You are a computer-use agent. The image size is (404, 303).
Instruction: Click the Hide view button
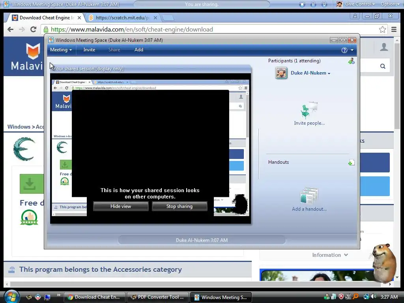click(121, 206)
